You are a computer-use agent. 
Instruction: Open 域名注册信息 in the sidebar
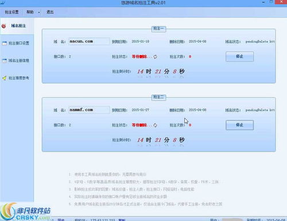[19, 61]
